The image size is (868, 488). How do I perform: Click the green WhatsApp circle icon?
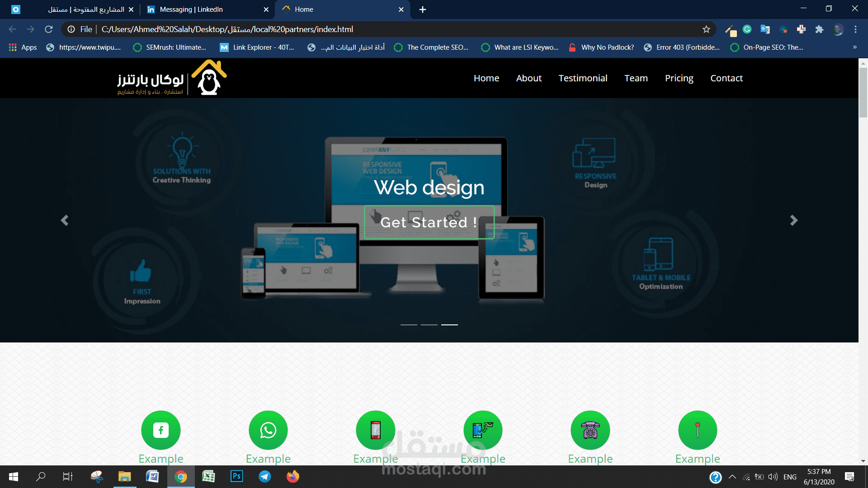268,430
